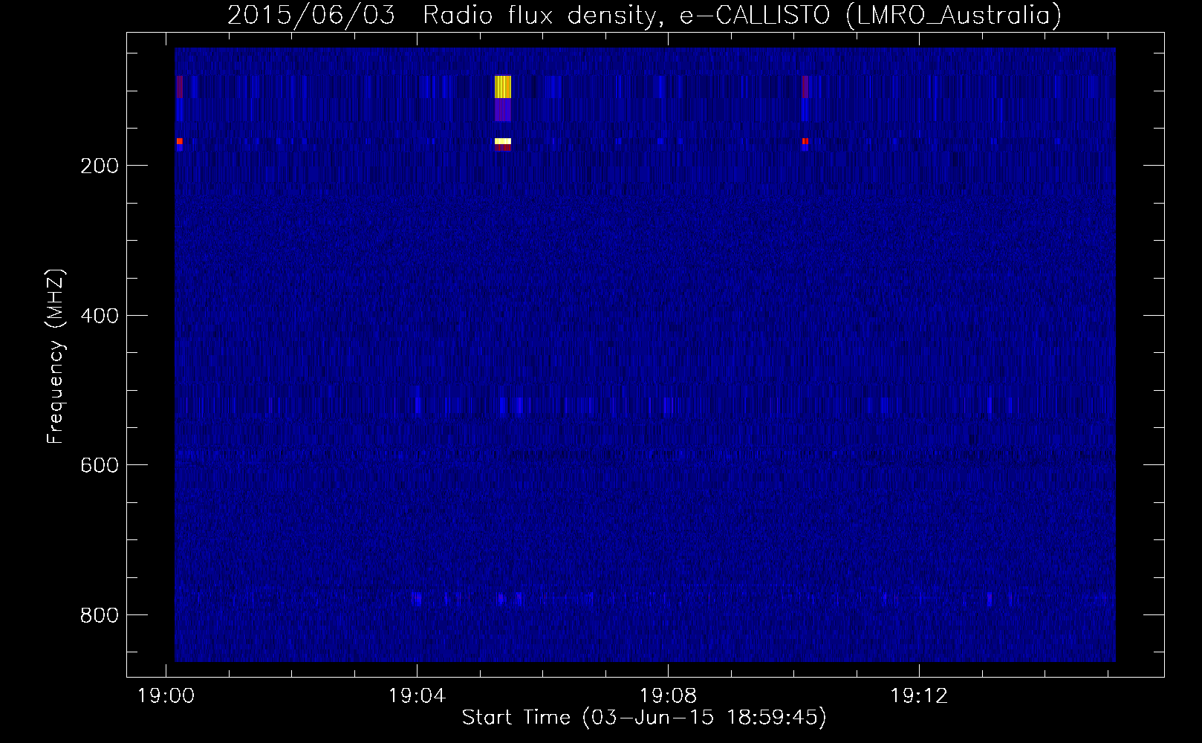This screenshot has height=743, width=1202.
Task: Click the red spot at the spectrogram's left edge
Action: (179, 141)
